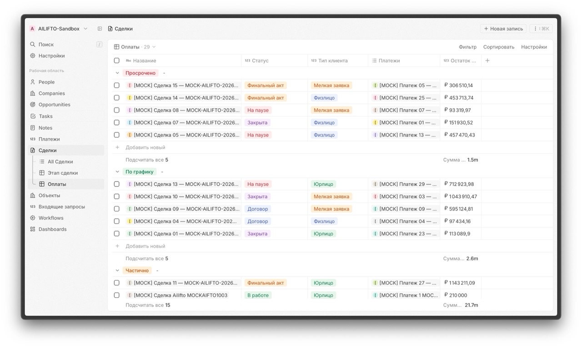
Task: Tick the select-all checkbox in header
Action: click(x=117, y=60)
